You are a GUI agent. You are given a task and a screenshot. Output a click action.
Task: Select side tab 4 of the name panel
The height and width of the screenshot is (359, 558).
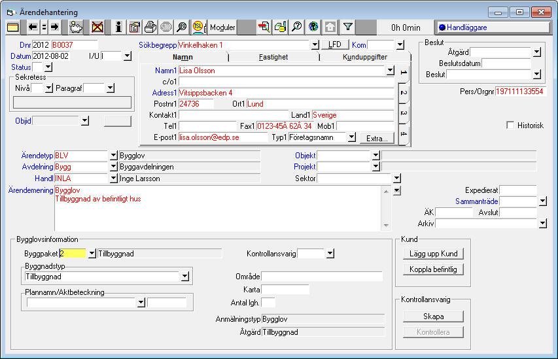pyautogui.click(x=404, y=134)
